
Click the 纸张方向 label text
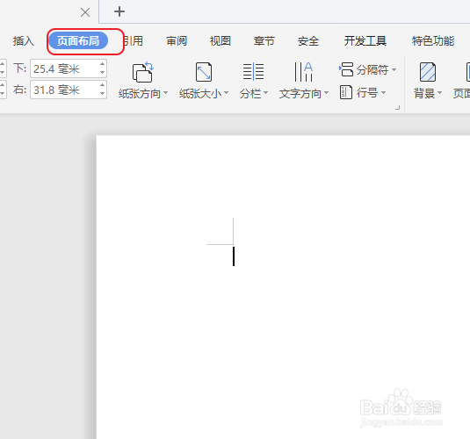point(140,93)
